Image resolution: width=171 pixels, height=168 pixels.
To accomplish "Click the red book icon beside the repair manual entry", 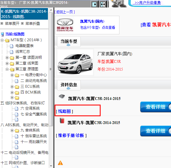I will click(x=62, y=120).
